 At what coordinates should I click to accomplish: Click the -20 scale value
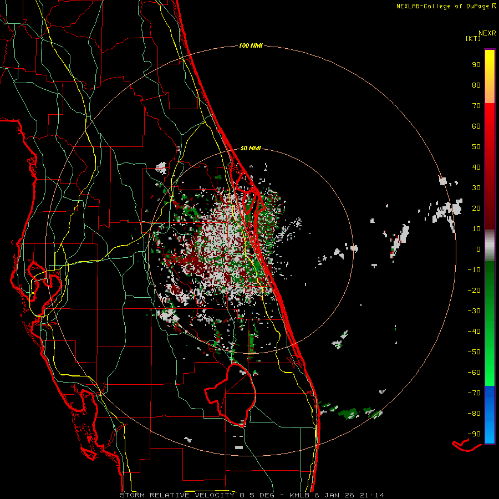474,291
